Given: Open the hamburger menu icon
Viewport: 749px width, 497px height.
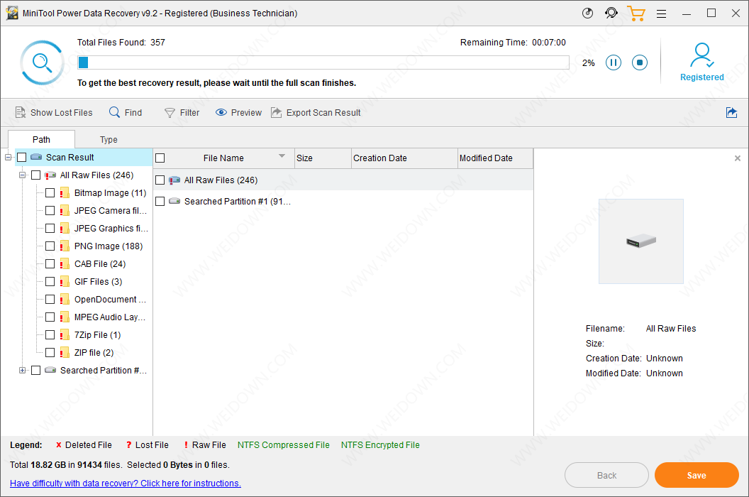Looking at the screenshot, I should point(661,14).
